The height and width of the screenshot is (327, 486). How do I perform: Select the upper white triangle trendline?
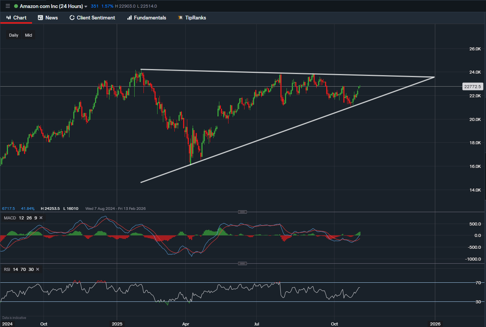[229, 72]
